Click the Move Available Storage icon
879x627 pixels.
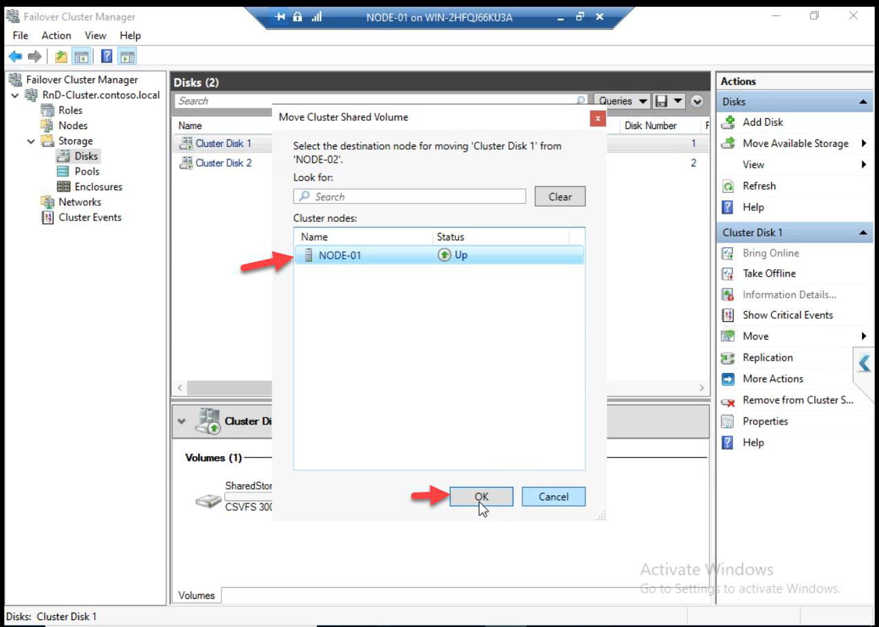(728, 144)
